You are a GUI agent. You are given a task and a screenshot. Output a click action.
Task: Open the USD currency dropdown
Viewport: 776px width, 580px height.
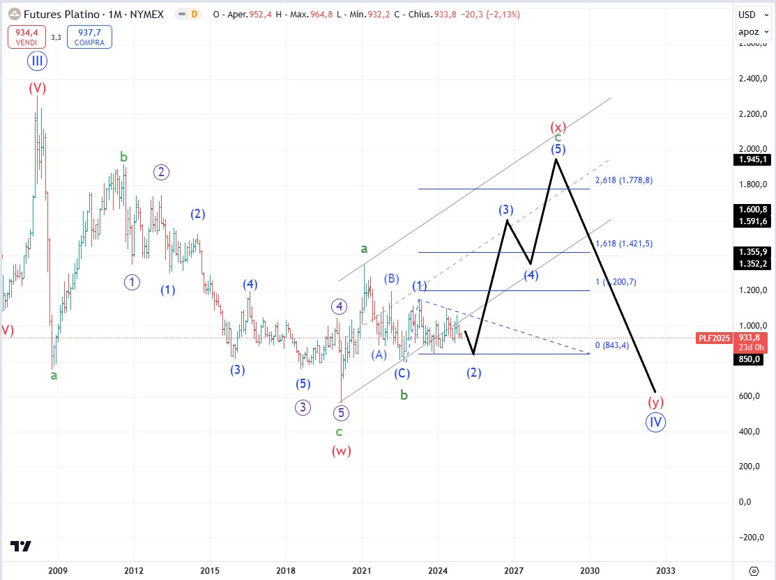click(753, 15)
